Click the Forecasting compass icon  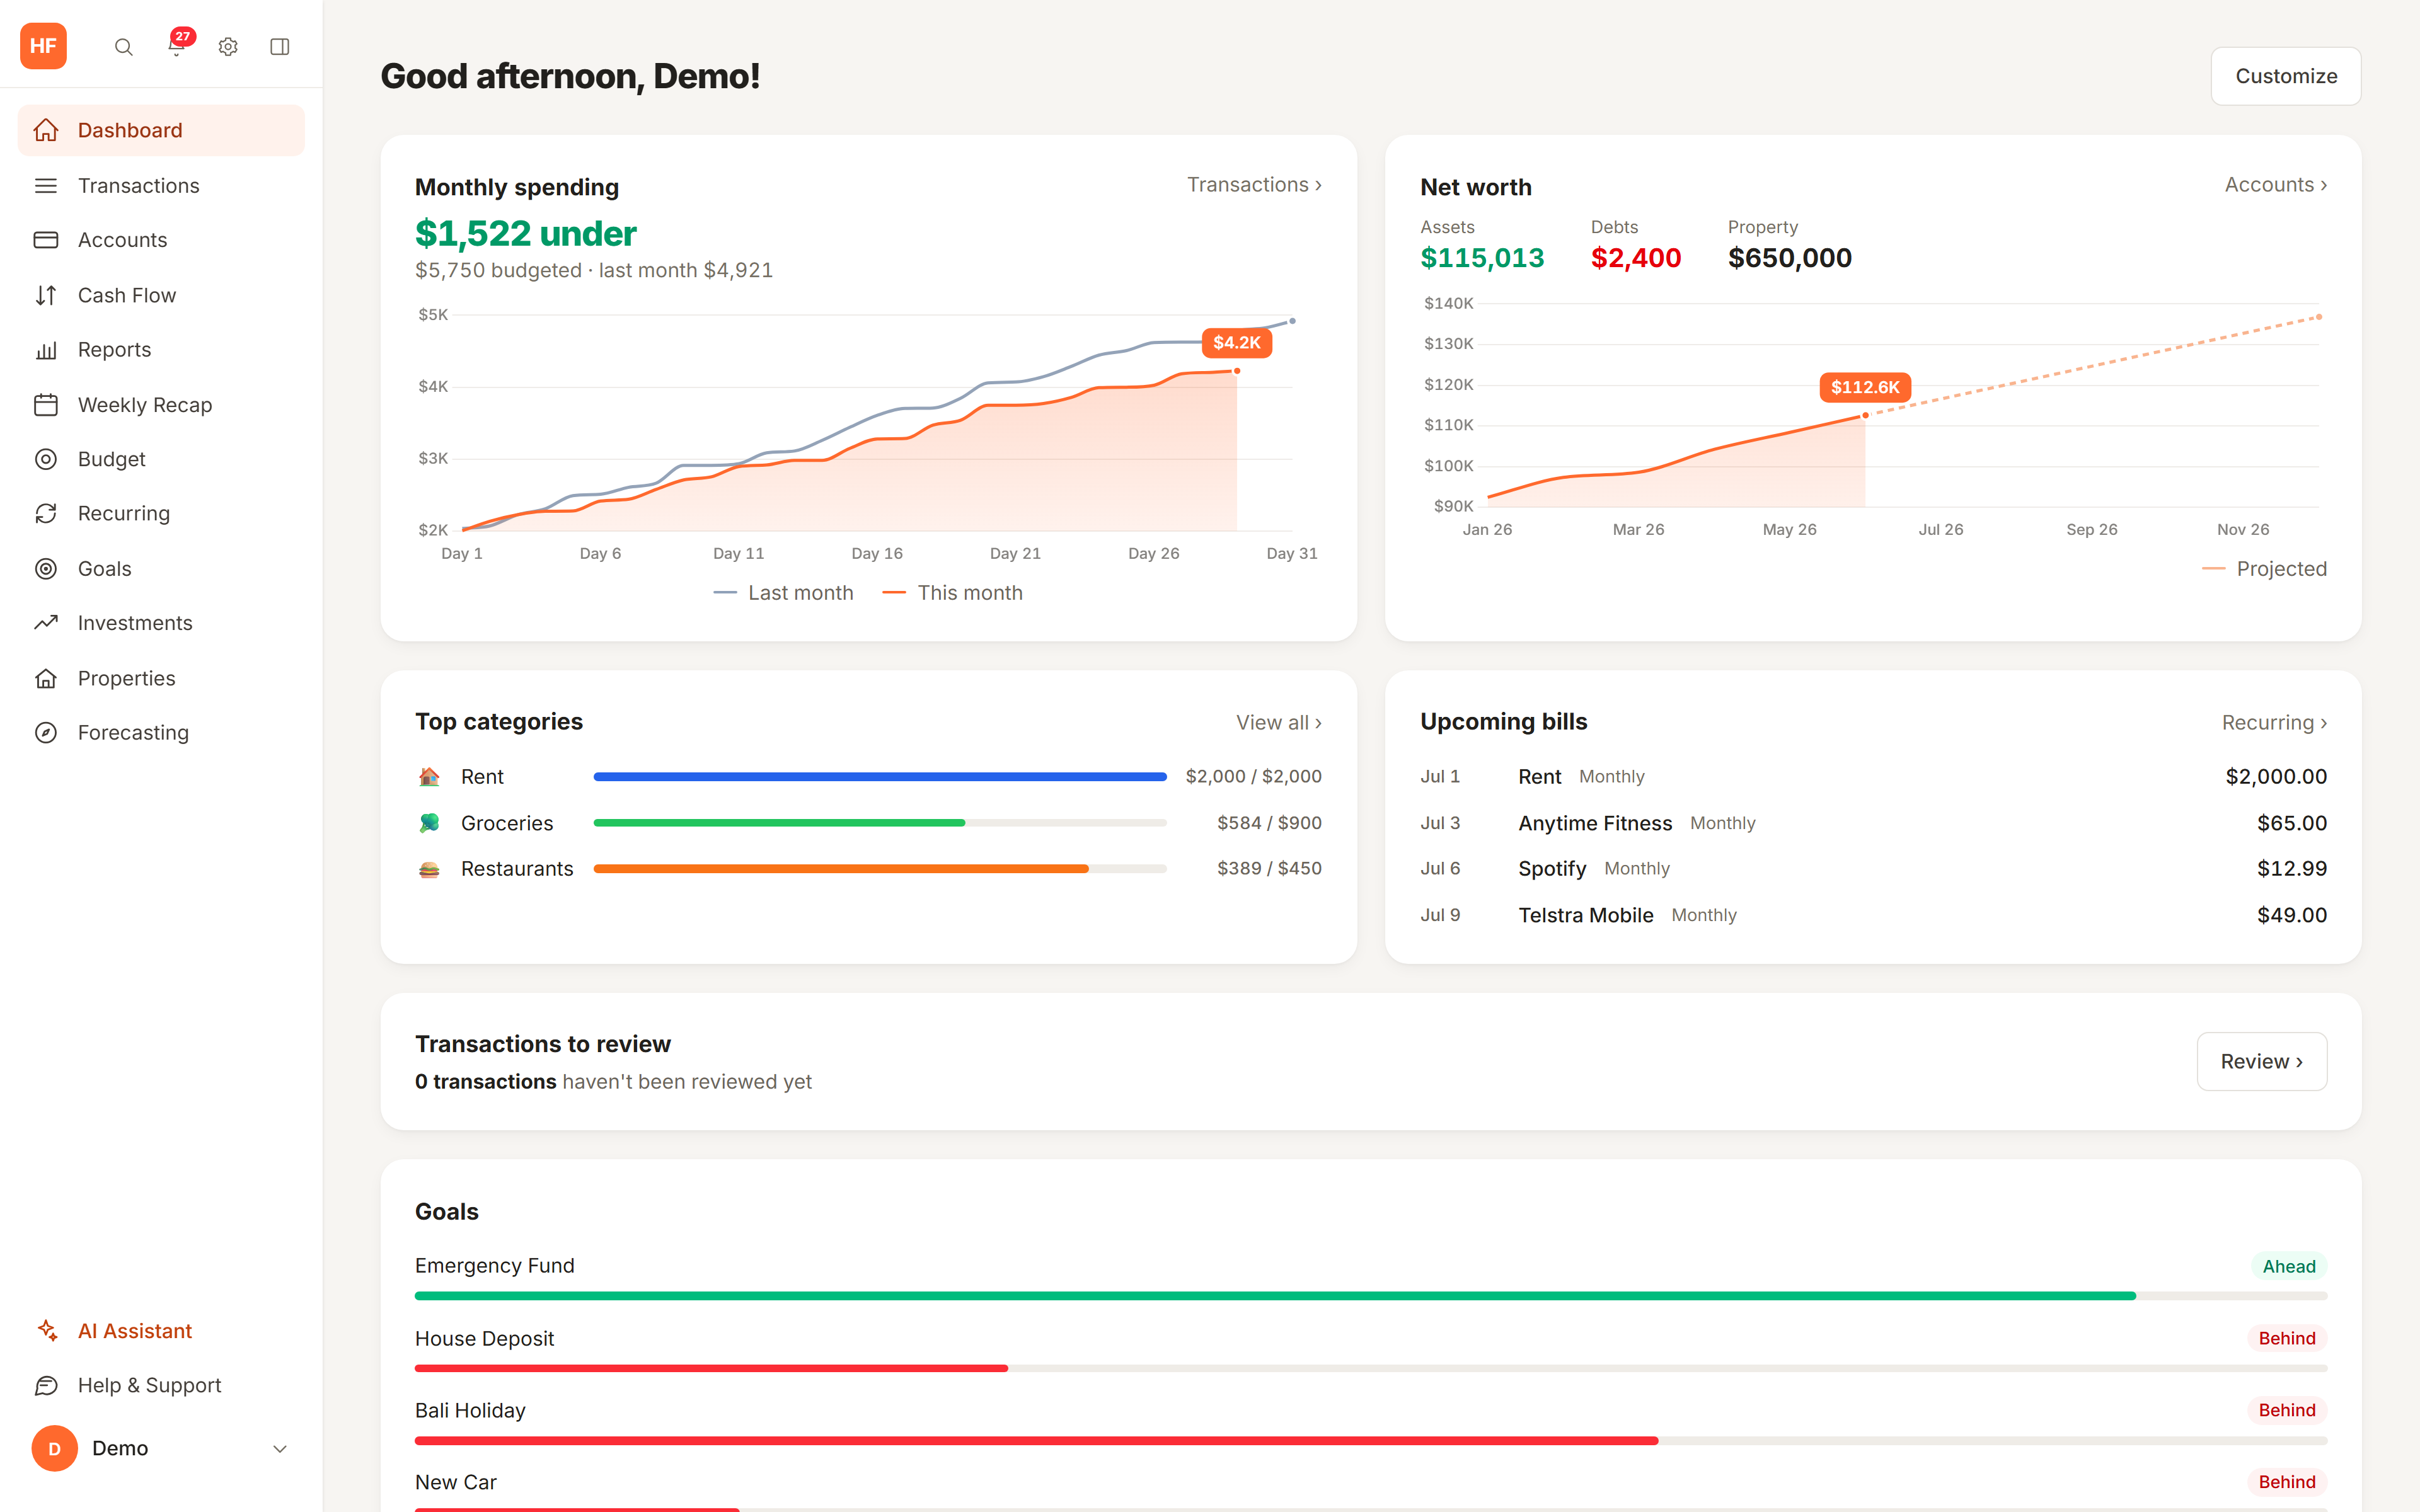point(46,732)
